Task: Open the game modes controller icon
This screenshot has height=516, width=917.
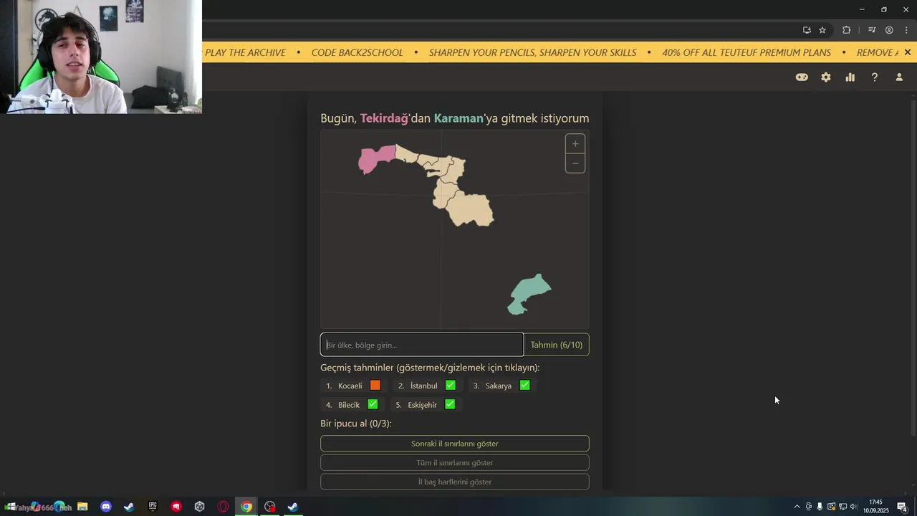Action: (x=802, y=77)
